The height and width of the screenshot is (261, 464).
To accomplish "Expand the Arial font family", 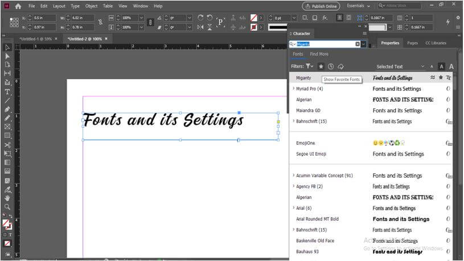I will [x=293, y=208].
